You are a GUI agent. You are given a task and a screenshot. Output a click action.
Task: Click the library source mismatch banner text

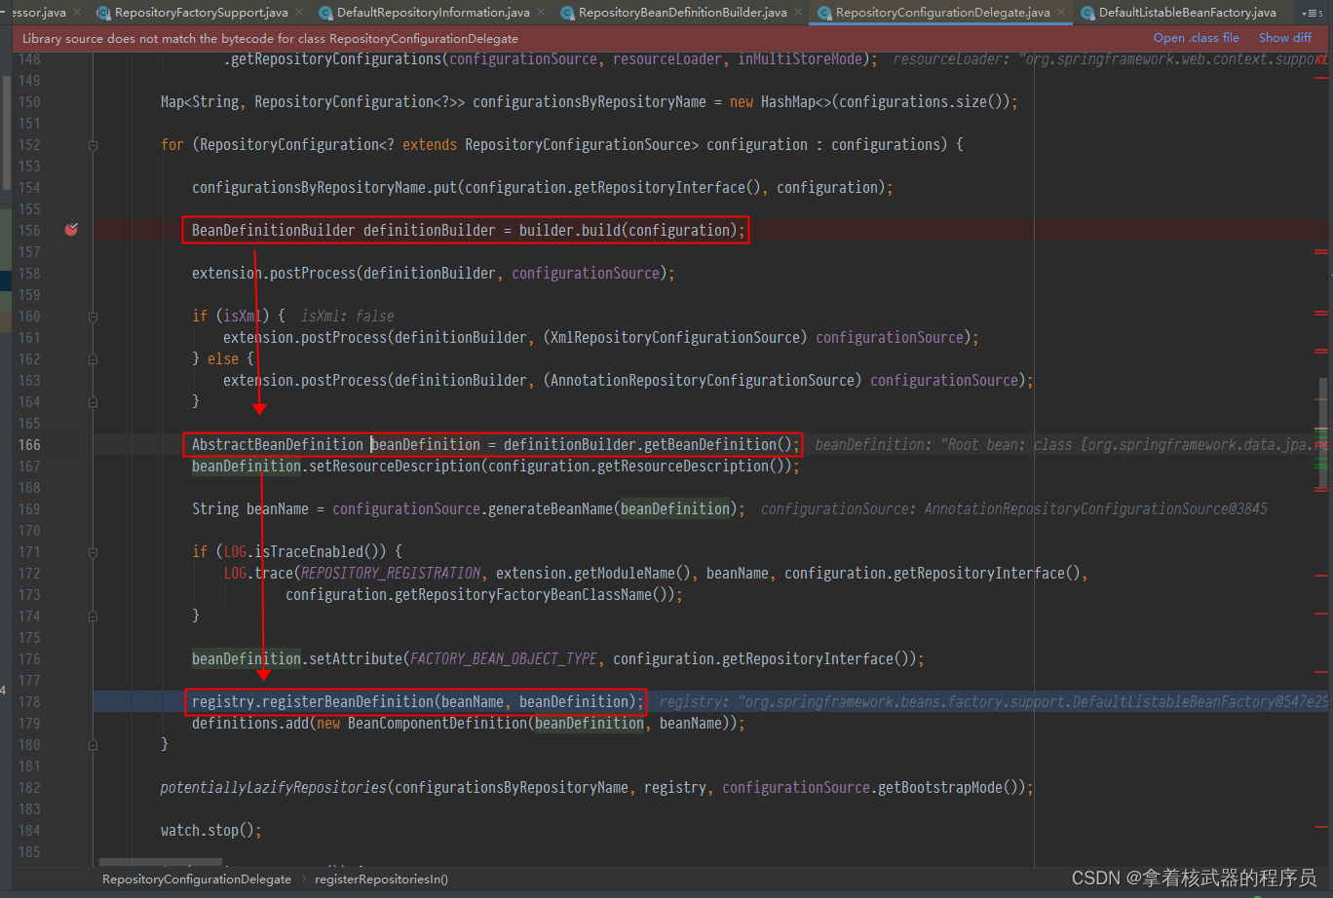270,38
